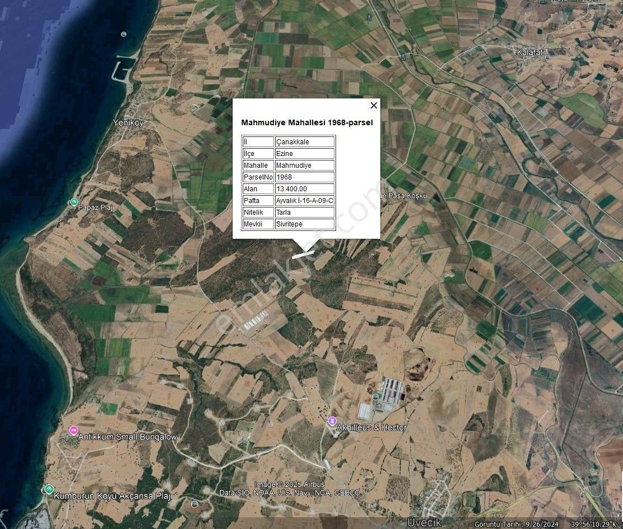623x529 pixels.
Task: Click the Görüntü Tarihi imagery date text
Action: coord(516,524)
